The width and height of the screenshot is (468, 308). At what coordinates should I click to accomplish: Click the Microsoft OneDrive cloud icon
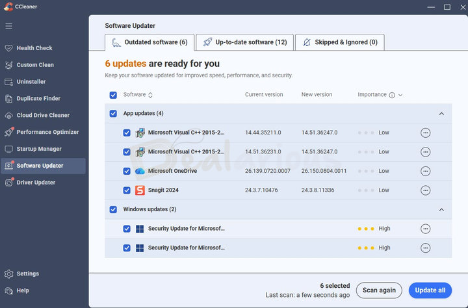click(x=140, y=171)
